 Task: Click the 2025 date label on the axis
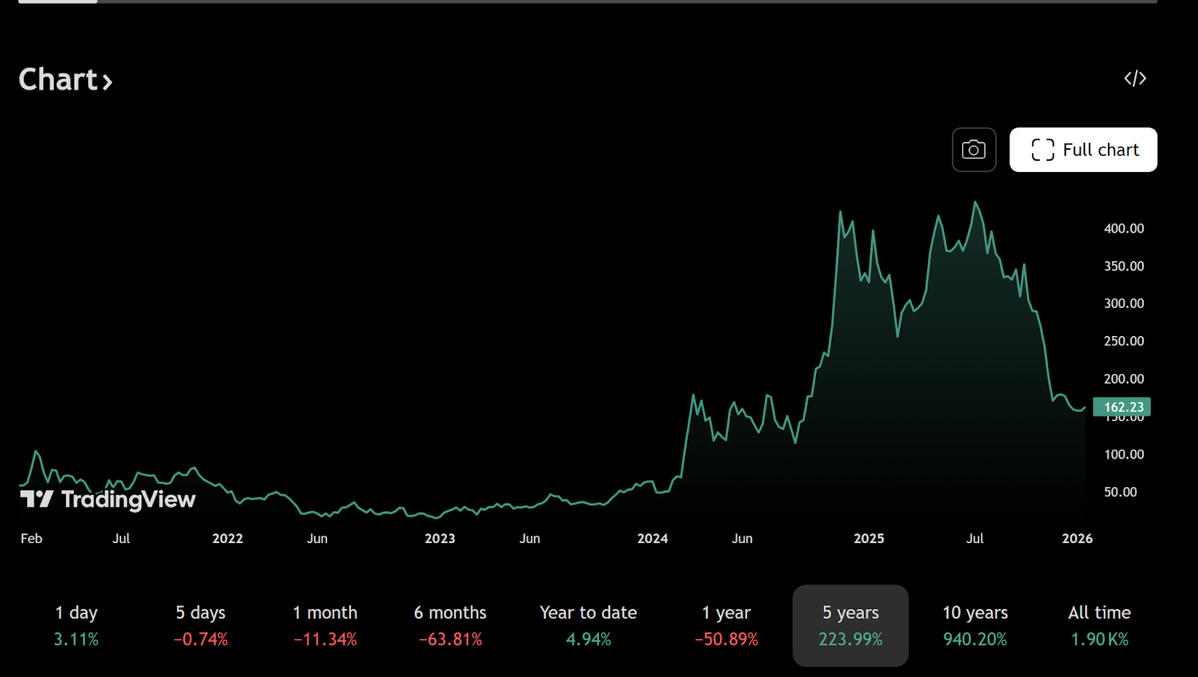click(x=869, y=538)
